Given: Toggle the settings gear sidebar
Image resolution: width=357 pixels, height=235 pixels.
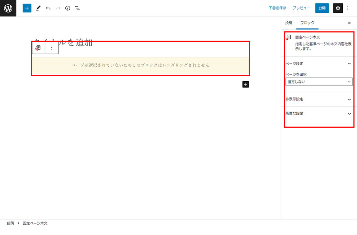Looking at the screenshot, I should click(x=338, y=8).
